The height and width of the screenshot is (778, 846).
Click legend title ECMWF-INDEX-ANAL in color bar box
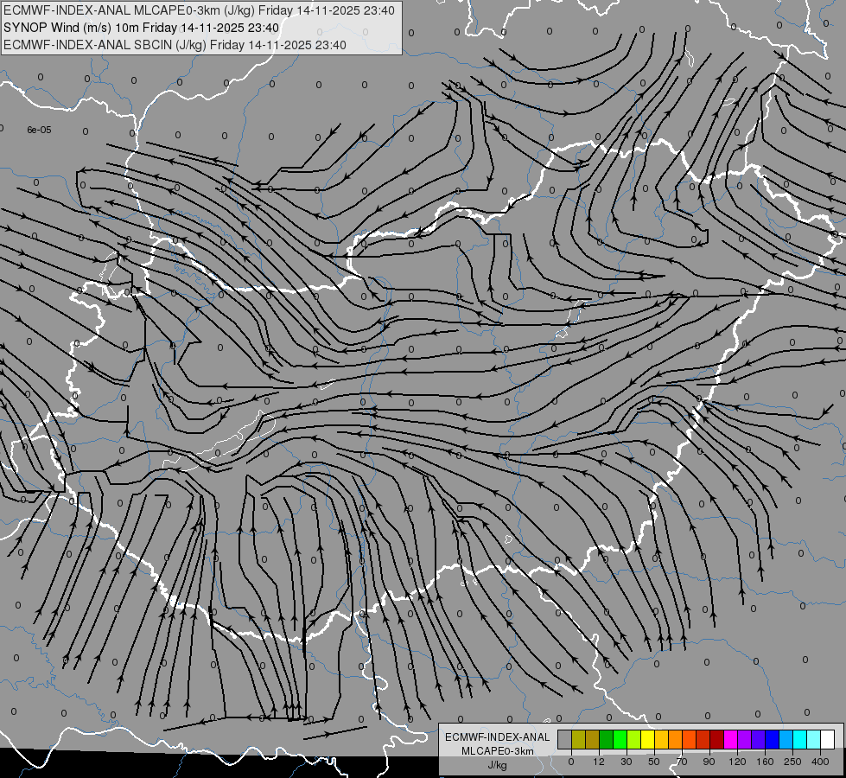point(498,737)
